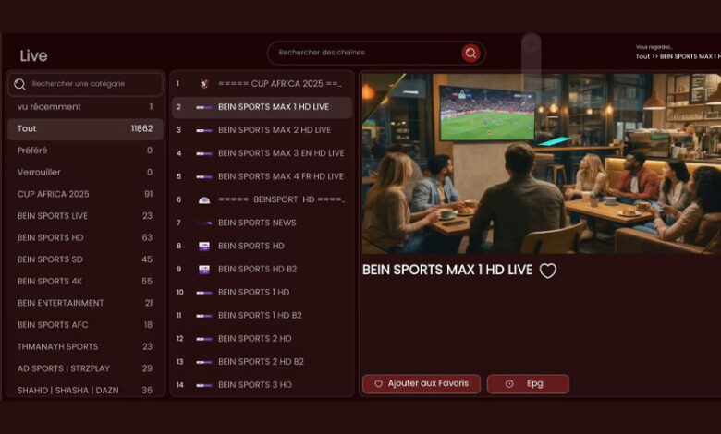Click the BEIN SPORTS HD channel logo
This screenshot has height=434, width=721.
[204, 246]
